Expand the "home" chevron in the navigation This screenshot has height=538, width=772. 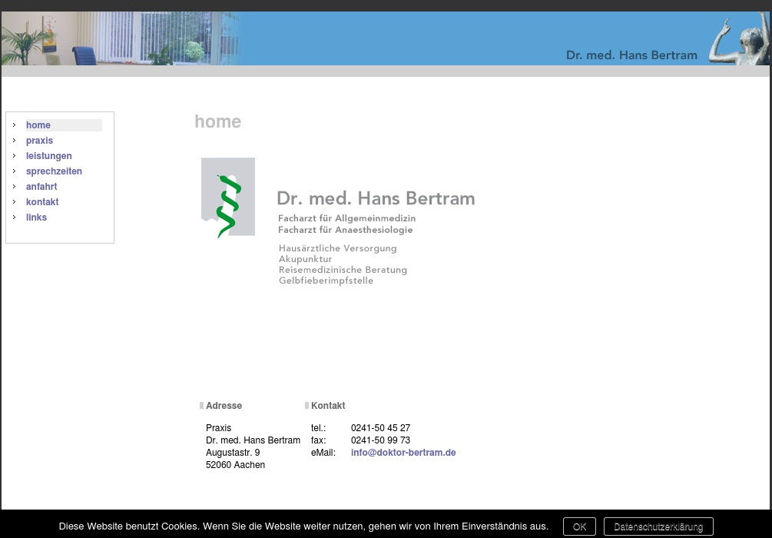click(x=15, y=125)
